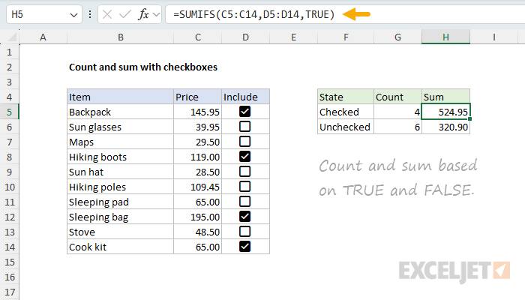Click the confirm checkmark icon in formula bar
The height and width of the screenshot is (300, 525).
[x=125, y=14]
